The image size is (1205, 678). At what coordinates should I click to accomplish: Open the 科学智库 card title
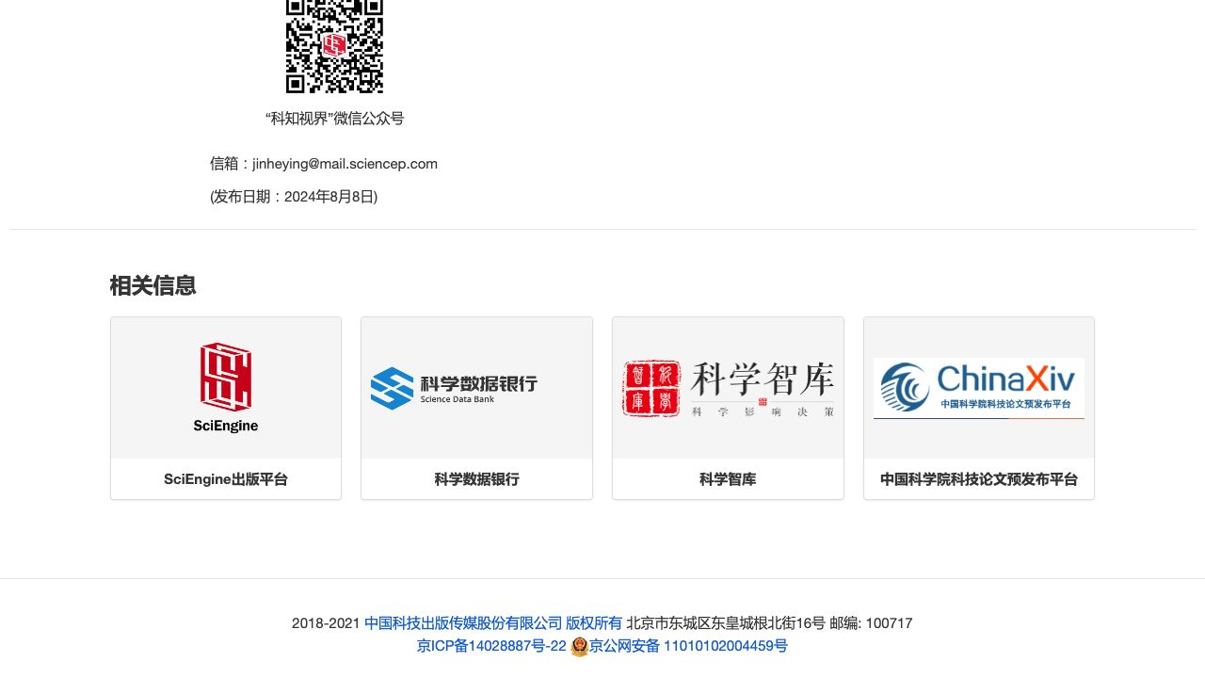pos(728,479)
